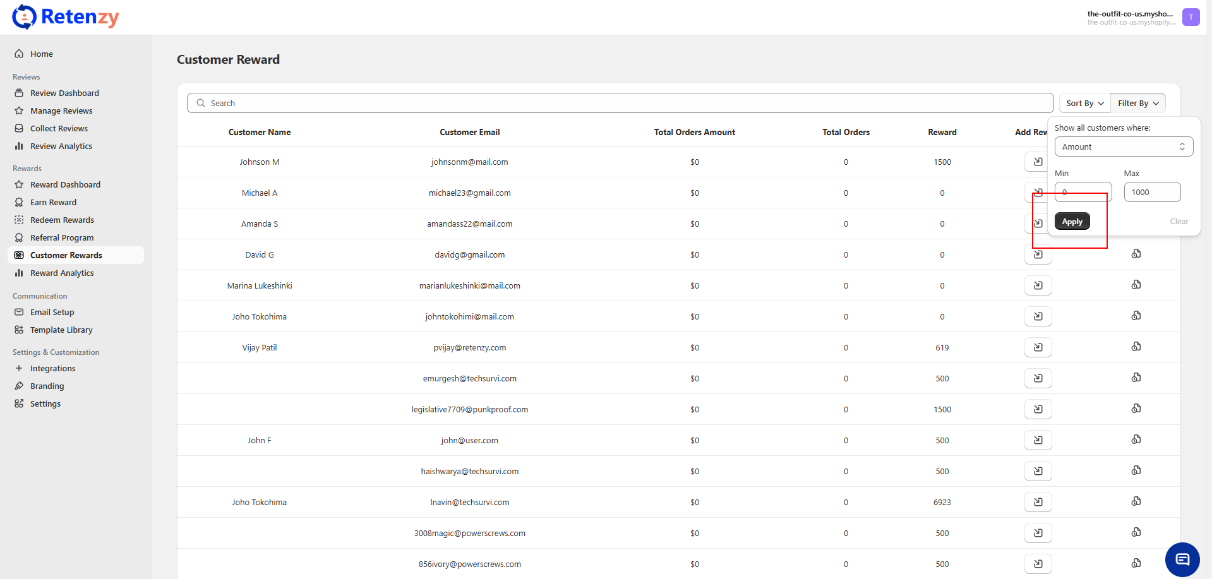Click the add reward icon for Vijay Patil
The image size is (1212, 579).
(1038, 347)
